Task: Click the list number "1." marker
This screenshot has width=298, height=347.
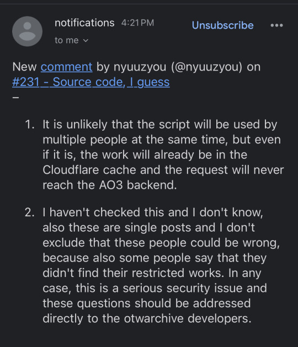Action: click(x=30, y=124)
